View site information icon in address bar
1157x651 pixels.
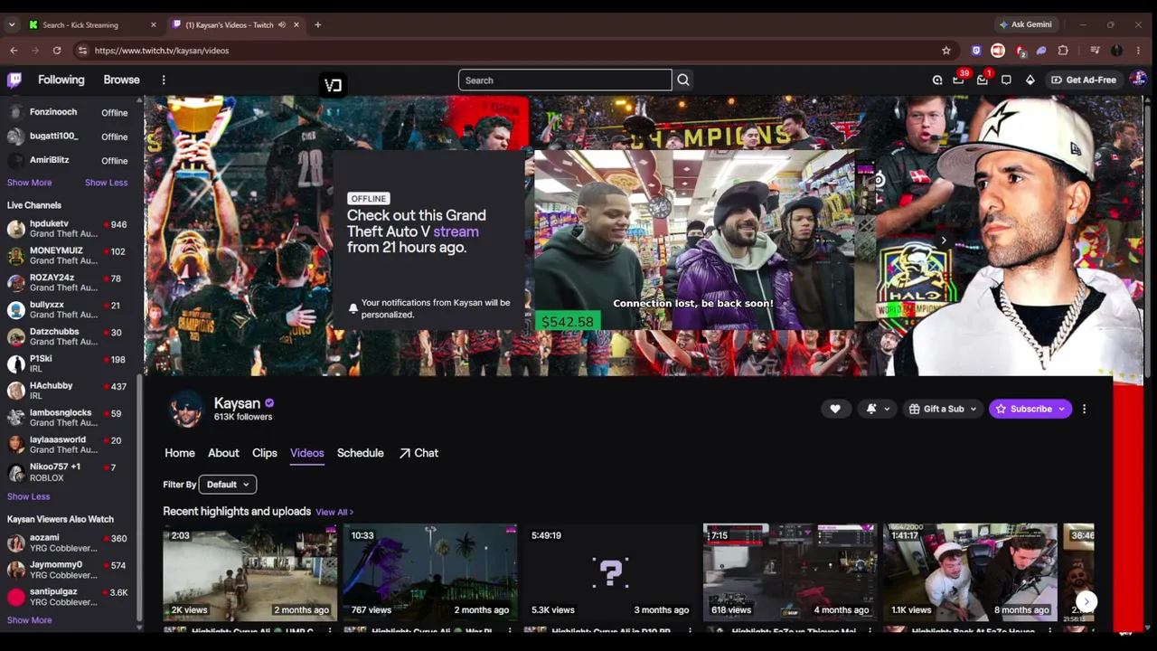(x=82, y=51)
